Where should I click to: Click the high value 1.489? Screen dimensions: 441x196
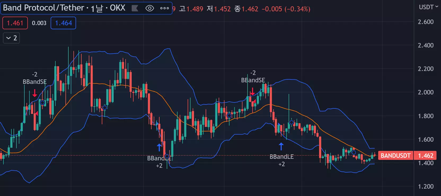coord(195,9)
